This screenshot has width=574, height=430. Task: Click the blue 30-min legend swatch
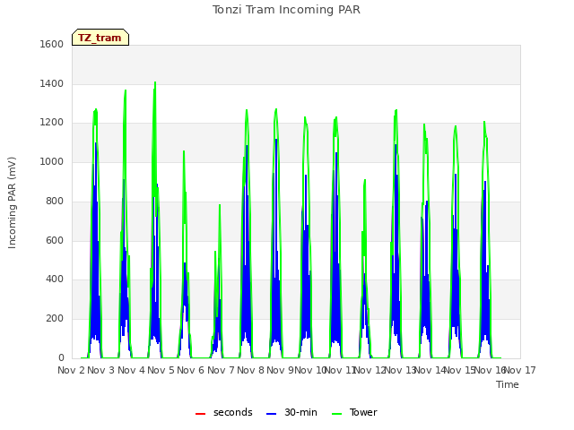271,414
